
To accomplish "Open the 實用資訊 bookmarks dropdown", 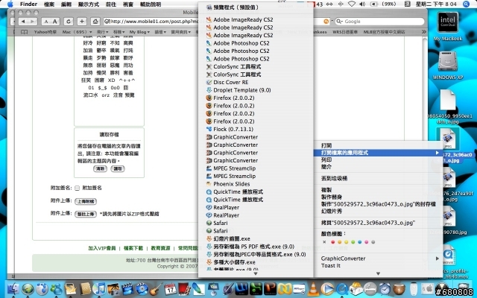I will tap(180, 32).
